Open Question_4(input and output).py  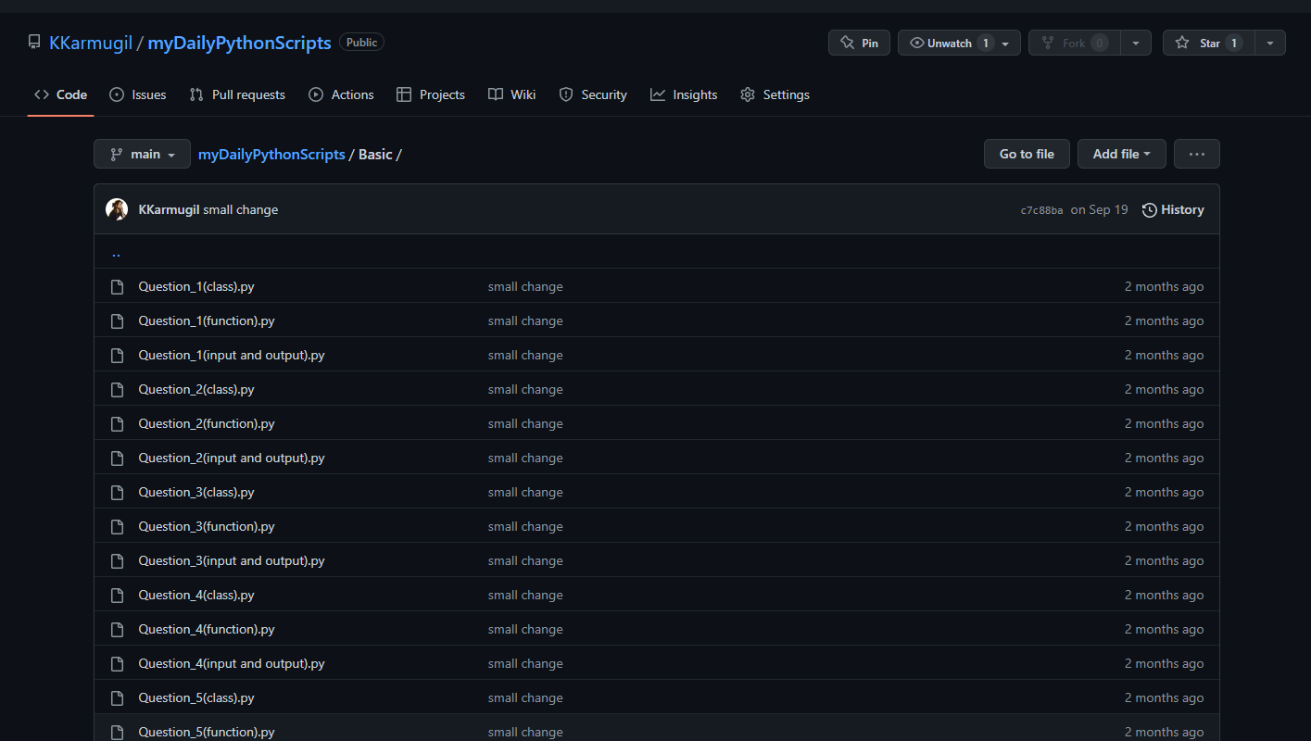pyautogui.click(x=232, y=663)
